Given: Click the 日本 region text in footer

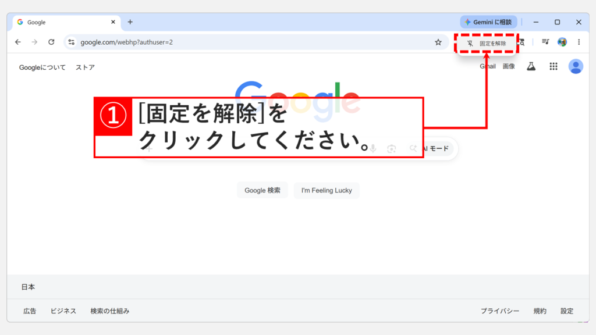Looking at the screenshot, I should click(28, 287).
